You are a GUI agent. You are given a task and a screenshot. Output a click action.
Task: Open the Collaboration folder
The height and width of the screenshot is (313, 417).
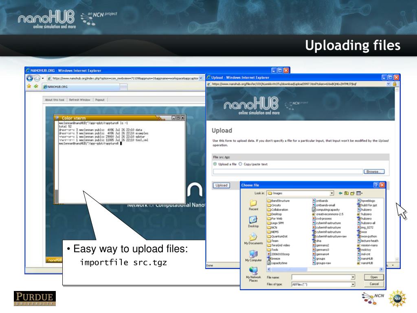coord(278,210)
